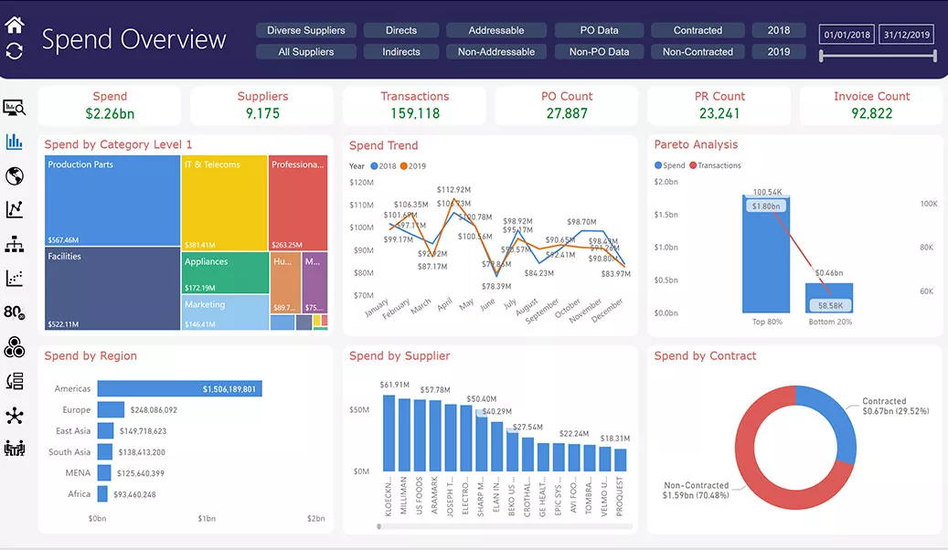Click the 01/01/2018 start date field
Viewport: 948px width, 550px height.
846,34
